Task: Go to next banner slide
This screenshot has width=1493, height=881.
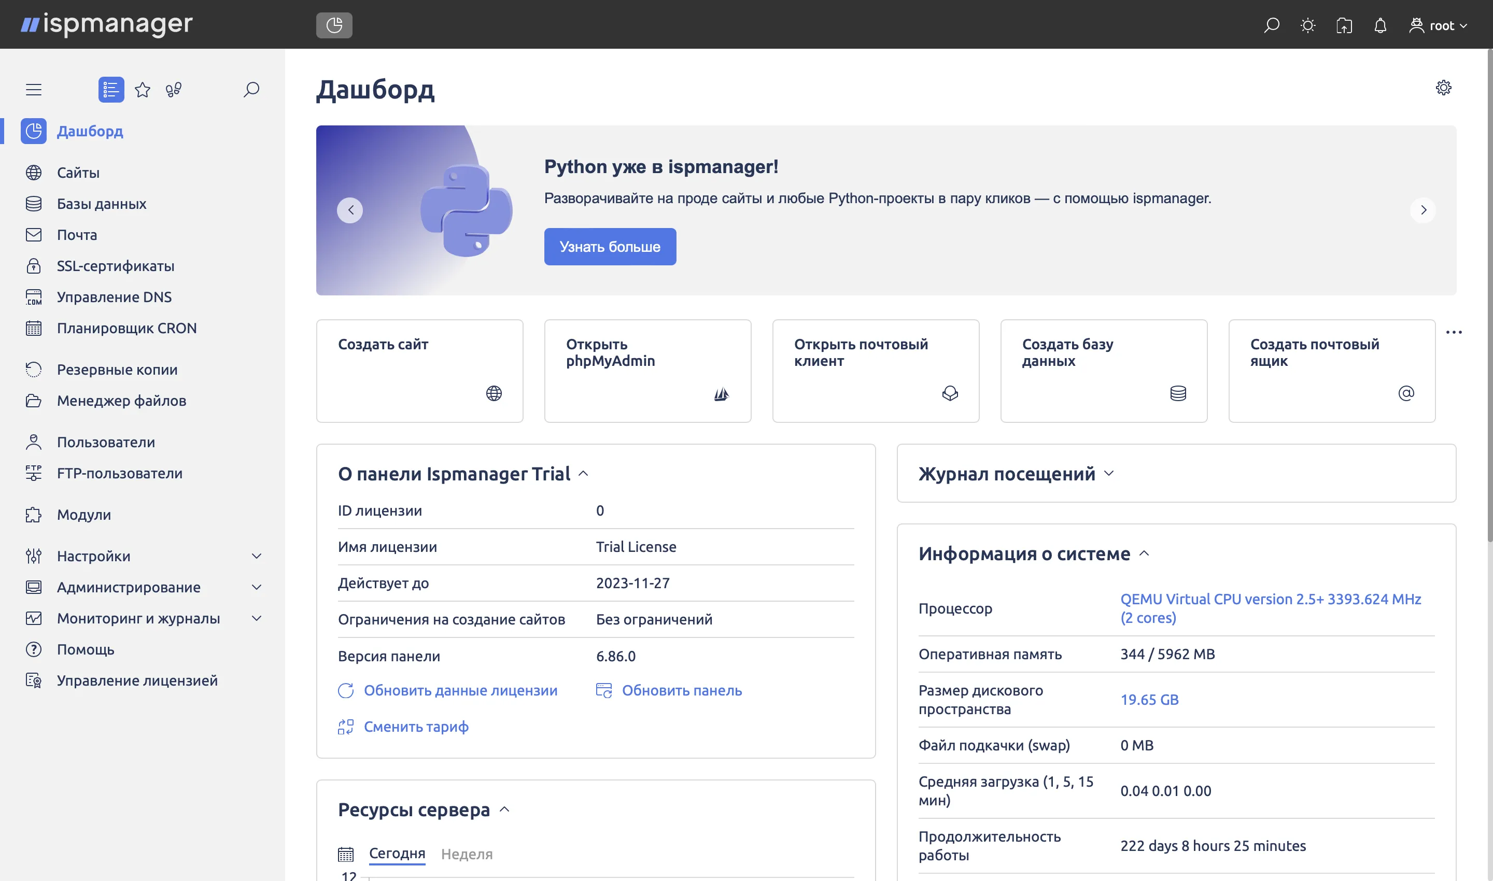Action: coord(1423,210)
